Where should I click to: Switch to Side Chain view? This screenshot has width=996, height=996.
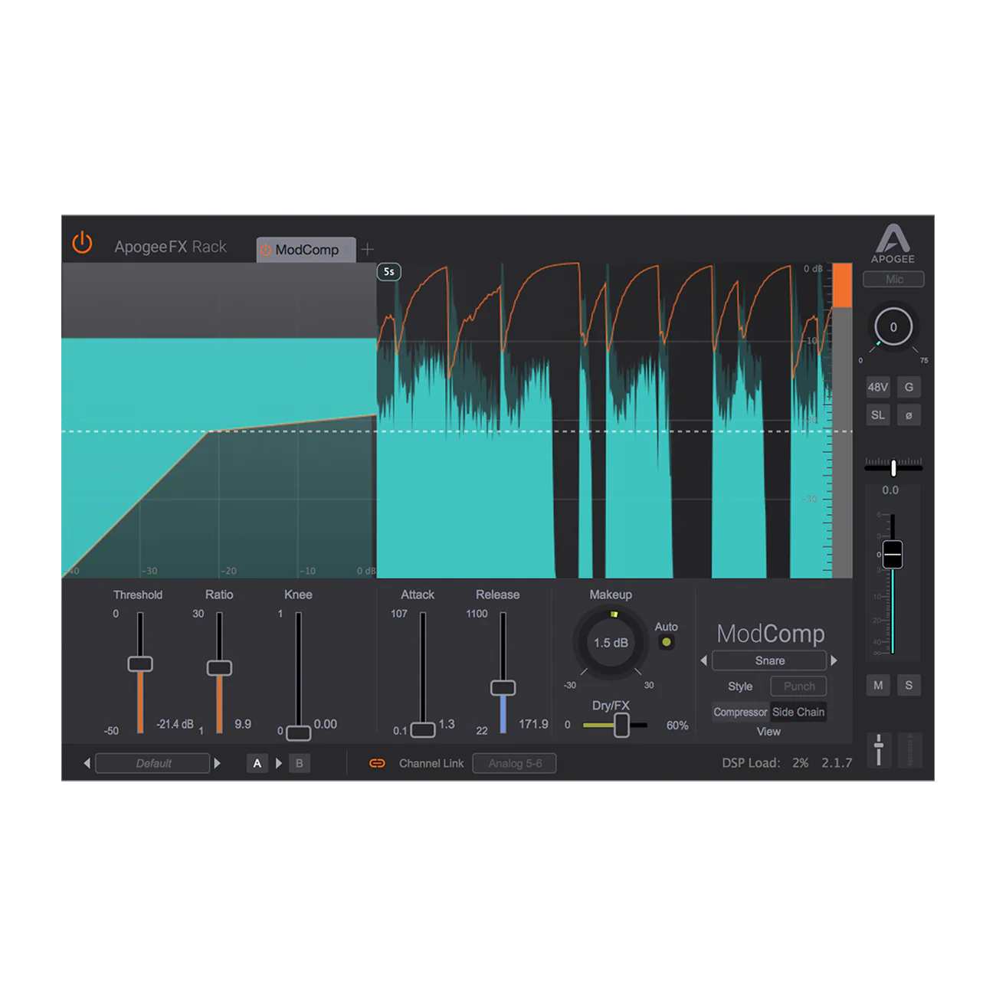click(798, 712)
